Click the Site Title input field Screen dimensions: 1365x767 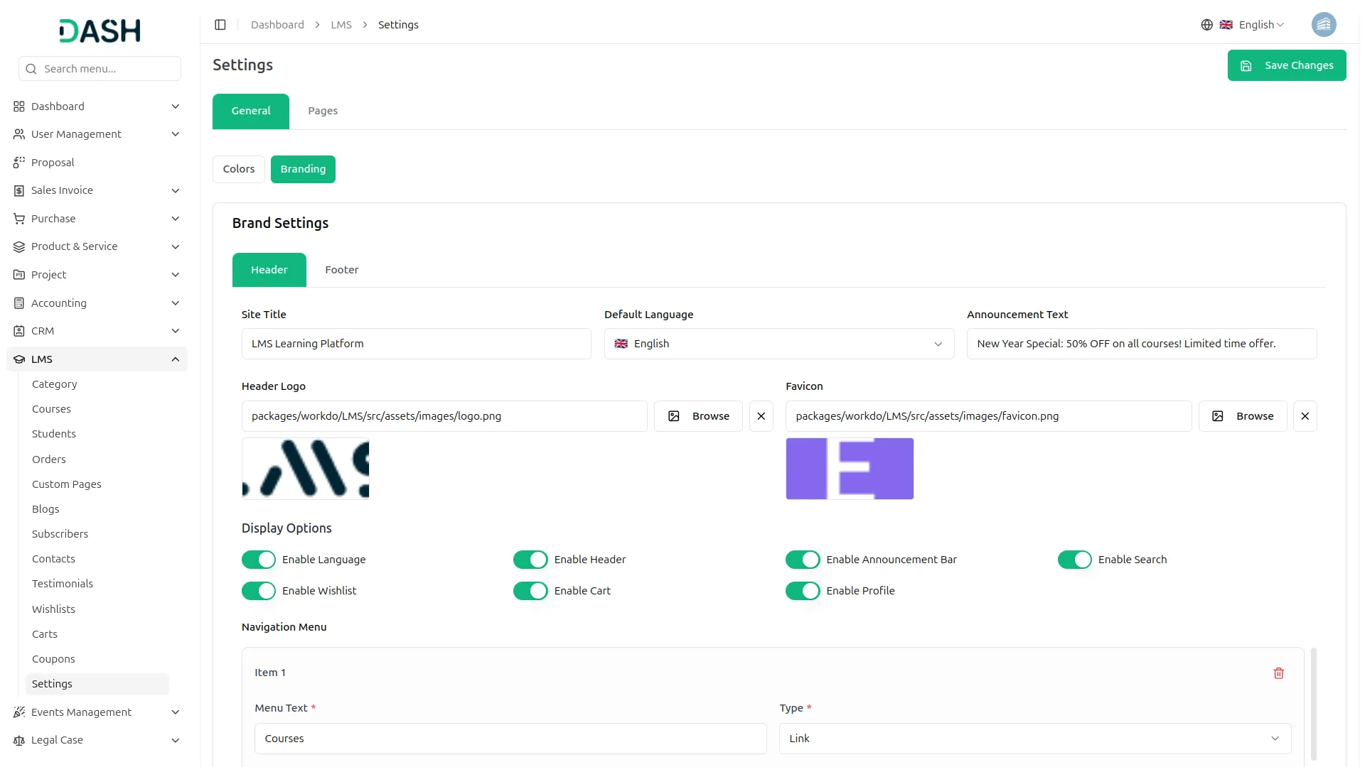pyautogui.click(x=416, y=344)
